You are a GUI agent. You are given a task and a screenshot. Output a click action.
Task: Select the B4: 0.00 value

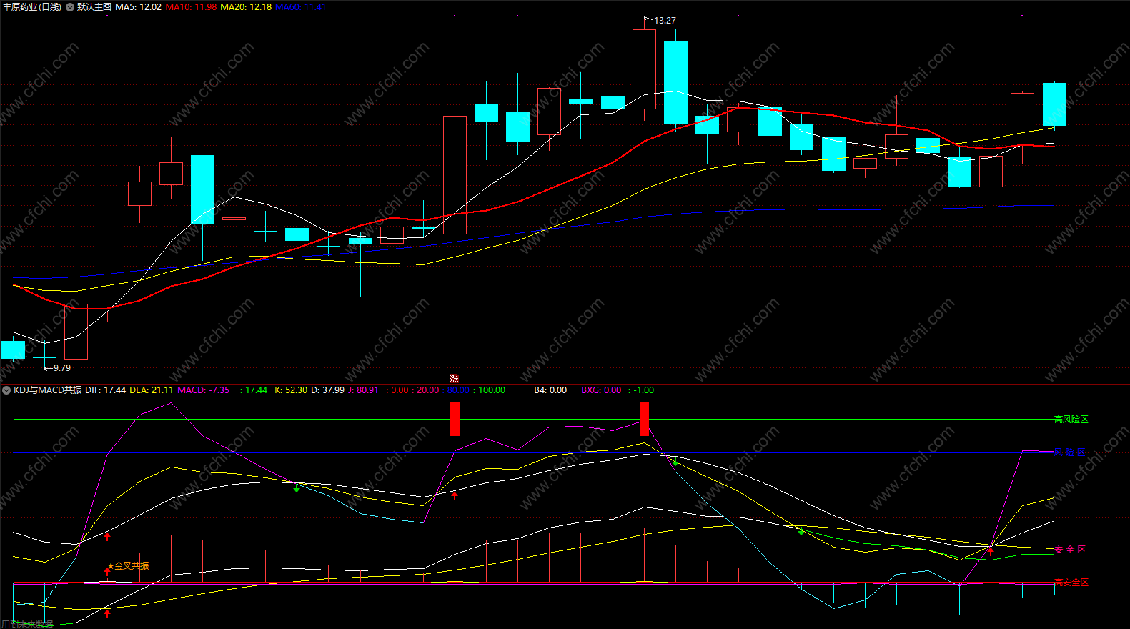[550, 390]
